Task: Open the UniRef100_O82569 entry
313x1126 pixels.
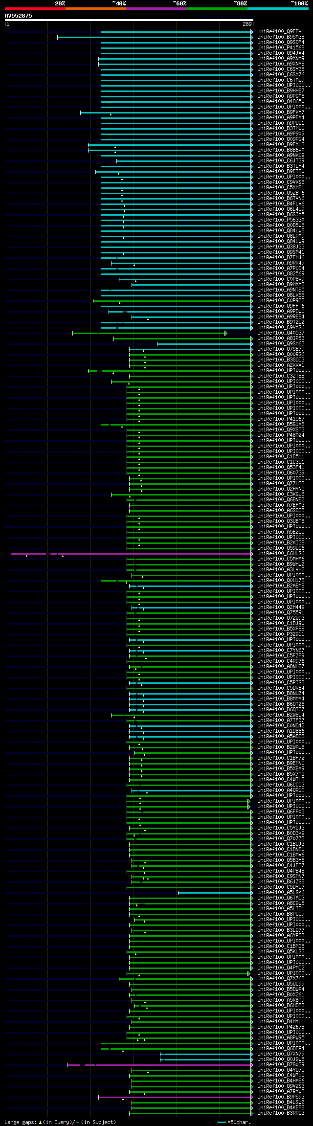Action: (x=281, y=274)
